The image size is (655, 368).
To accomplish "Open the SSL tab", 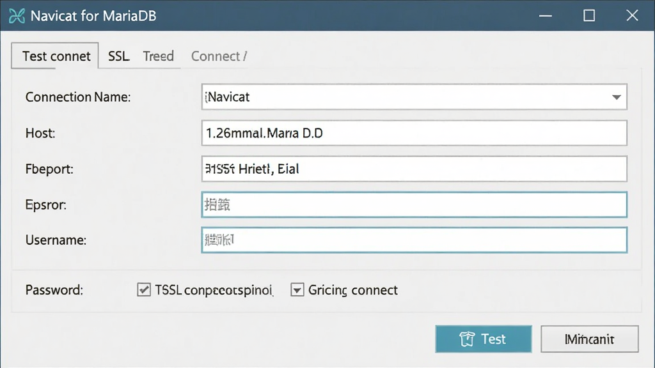I will pos(118,56).
